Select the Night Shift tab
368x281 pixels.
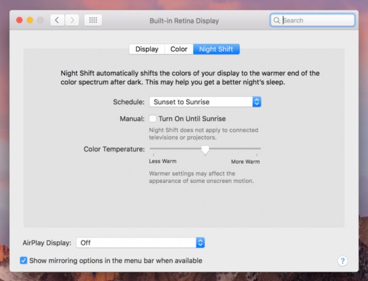click(216, 49)
